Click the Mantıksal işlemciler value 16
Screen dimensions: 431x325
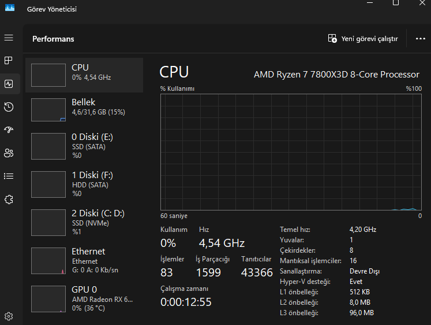pyautogui.click(x=353, y=261)
